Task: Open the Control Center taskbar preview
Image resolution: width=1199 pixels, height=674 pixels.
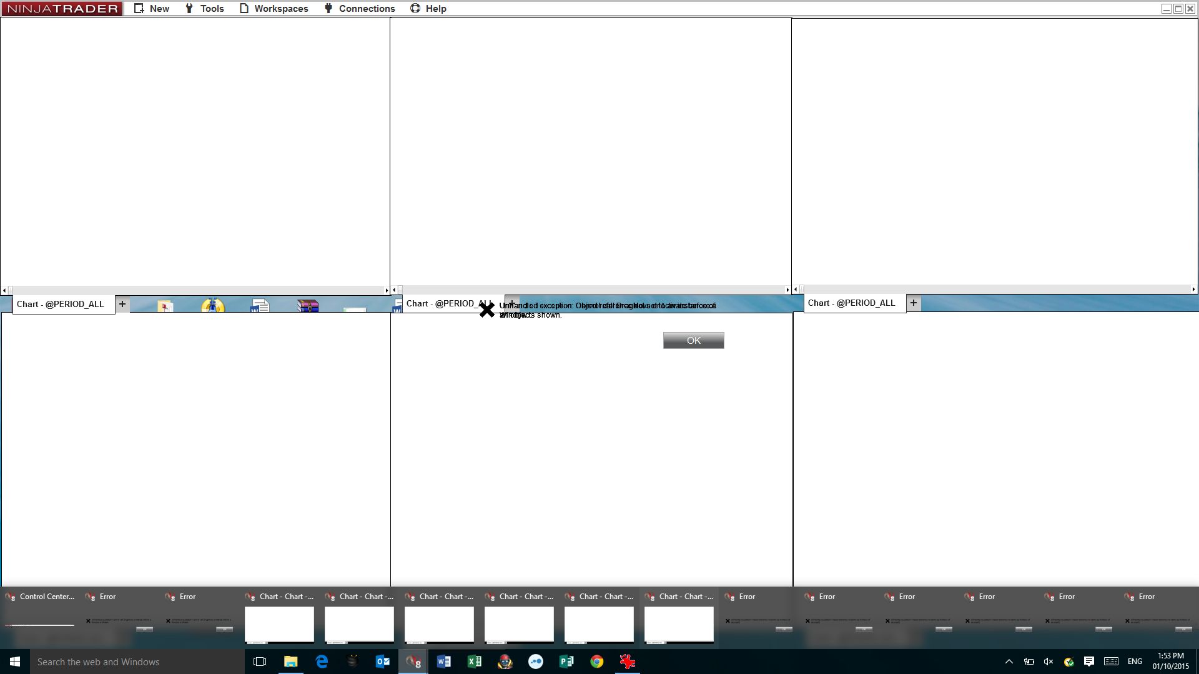Action: point(40,617)
